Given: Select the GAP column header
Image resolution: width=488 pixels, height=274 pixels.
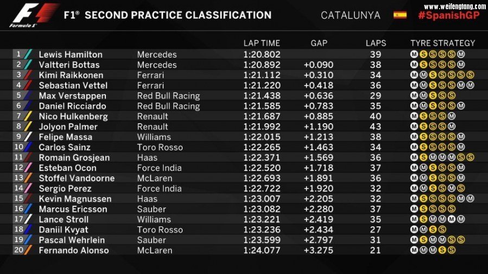Looking at the screenshot, I should pyautogui.click(x=319, y=43).
